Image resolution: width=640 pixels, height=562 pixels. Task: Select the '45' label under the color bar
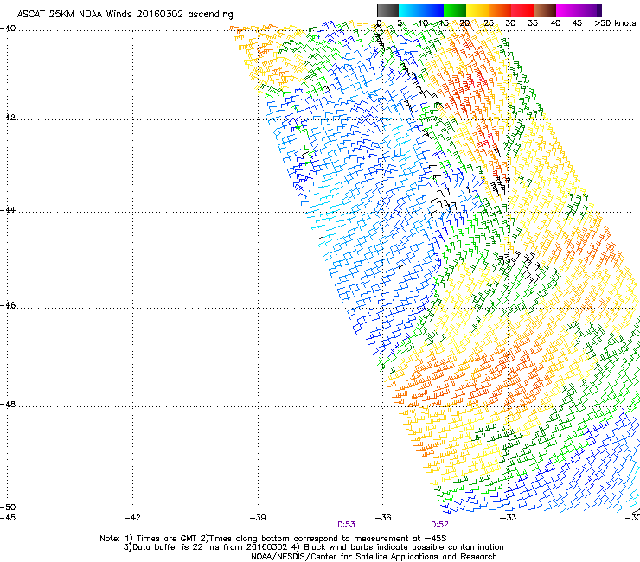click(x=577, y=23)
